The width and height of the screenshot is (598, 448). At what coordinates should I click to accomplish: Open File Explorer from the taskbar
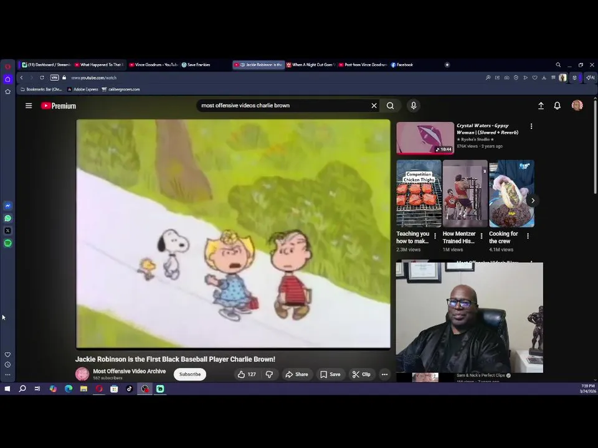pyautogui.click(x=83, y=389)
